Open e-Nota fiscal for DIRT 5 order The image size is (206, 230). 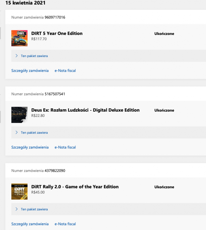coord(65,71)
